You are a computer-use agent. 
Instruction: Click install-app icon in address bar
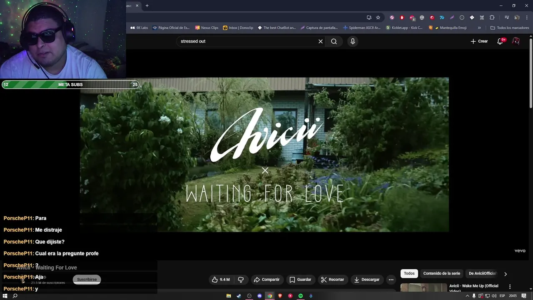pos(369,17)
